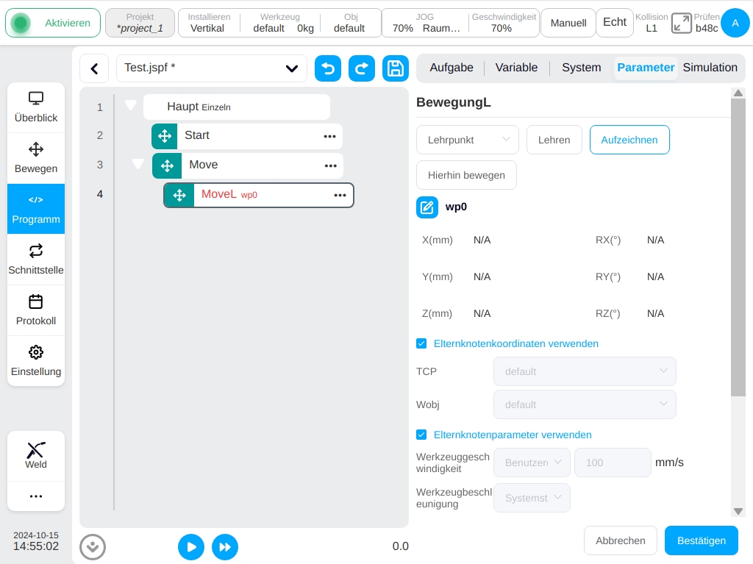Screen dimensions: 753x564
Task: Uncheck Elternknotenkoordinaten verwenden checkbox
Action: [x=421, y=343]
